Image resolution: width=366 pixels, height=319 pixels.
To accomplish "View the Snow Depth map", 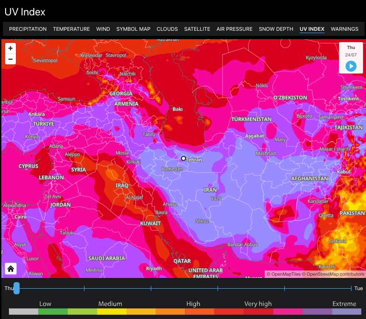I will coord(276,29).
